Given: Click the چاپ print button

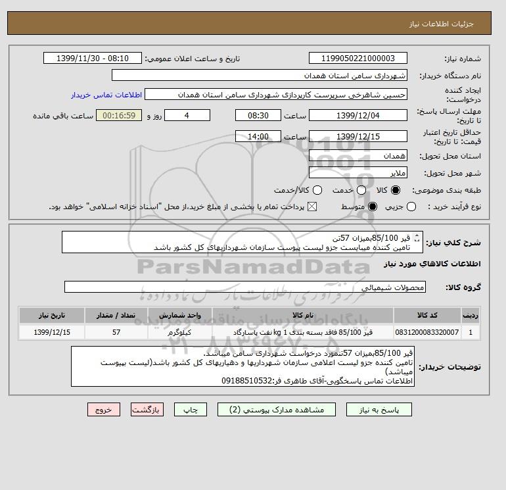Looking at the screenshot, I should [191, 410].
